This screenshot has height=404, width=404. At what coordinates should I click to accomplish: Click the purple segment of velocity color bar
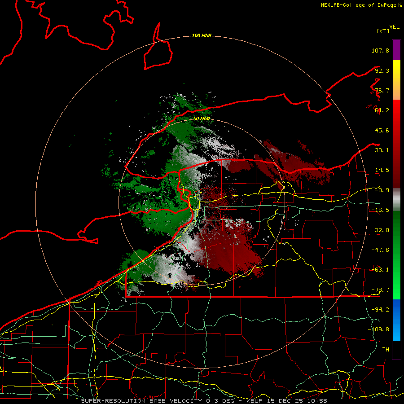pos(396,50)
